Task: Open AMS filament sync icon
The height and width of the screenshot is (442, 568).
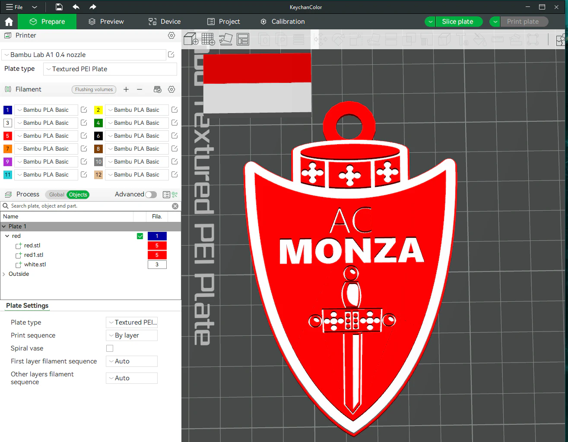Action: pyautogui.click(x=158, y=89)
